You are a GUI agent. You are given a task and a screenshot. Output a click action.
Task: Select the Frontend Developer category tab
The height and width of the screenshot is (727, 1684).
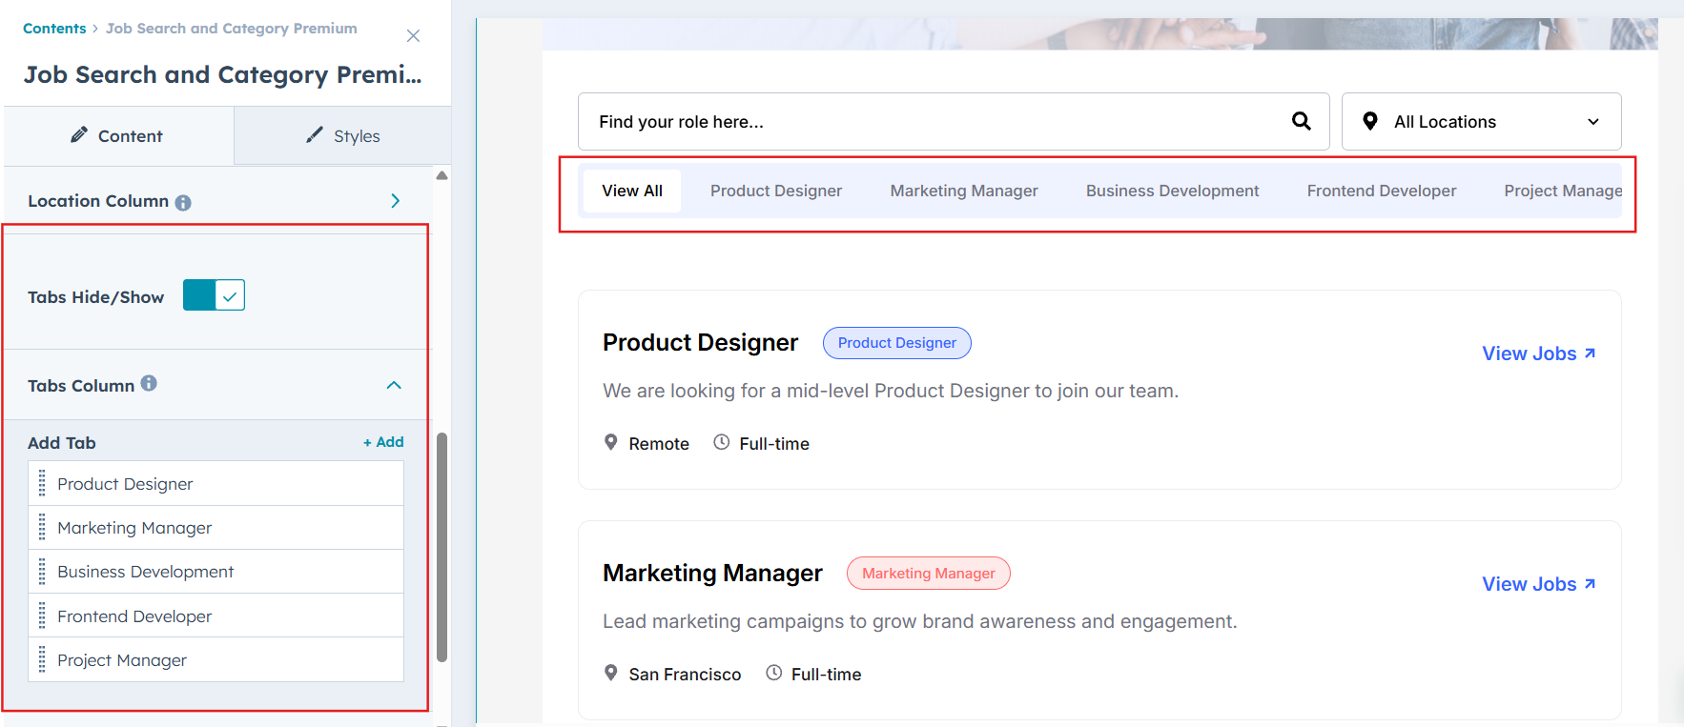(1381, 191)
